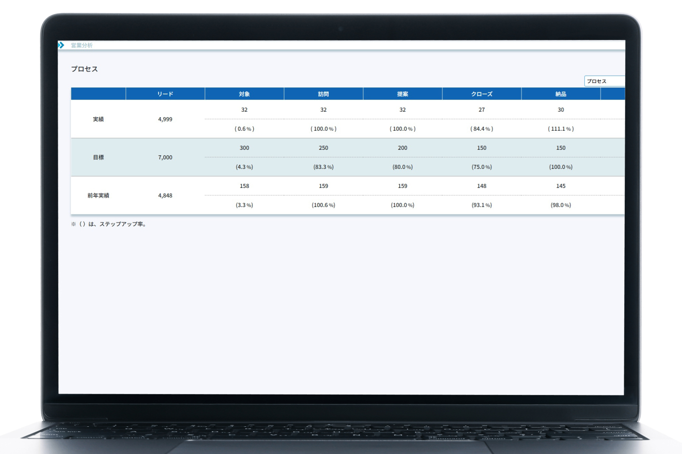Select the 提案 column header
This screenshot has width=682, height=454.
tap(402, 94)
